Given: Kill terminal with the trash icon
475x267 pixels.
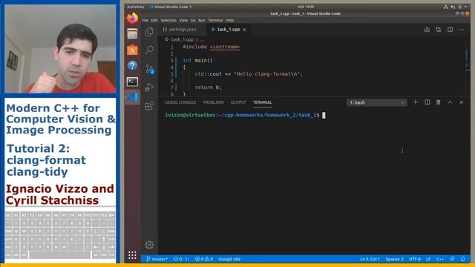Looking at the screenshot, I should coord(439,102).
